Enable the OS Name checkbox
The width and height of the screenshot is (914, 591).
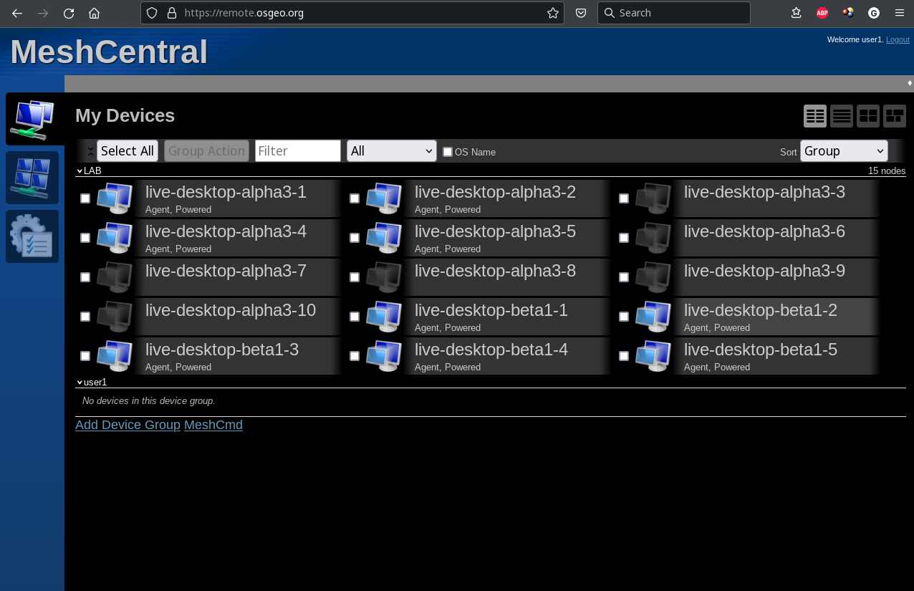tap(448, 152)
